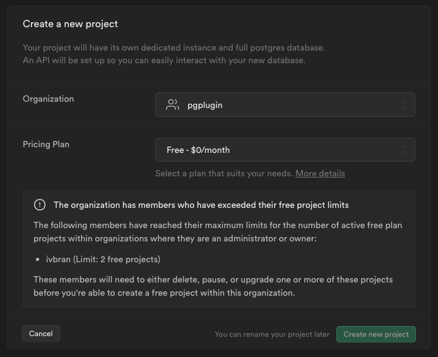Click the Organization field label

(x=48, y=99)
